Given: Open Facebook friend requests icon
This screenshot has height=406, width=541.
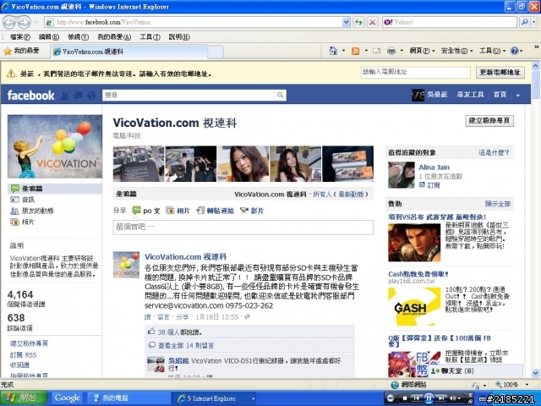Looking at the screenshot, I should tap(65, 96).
